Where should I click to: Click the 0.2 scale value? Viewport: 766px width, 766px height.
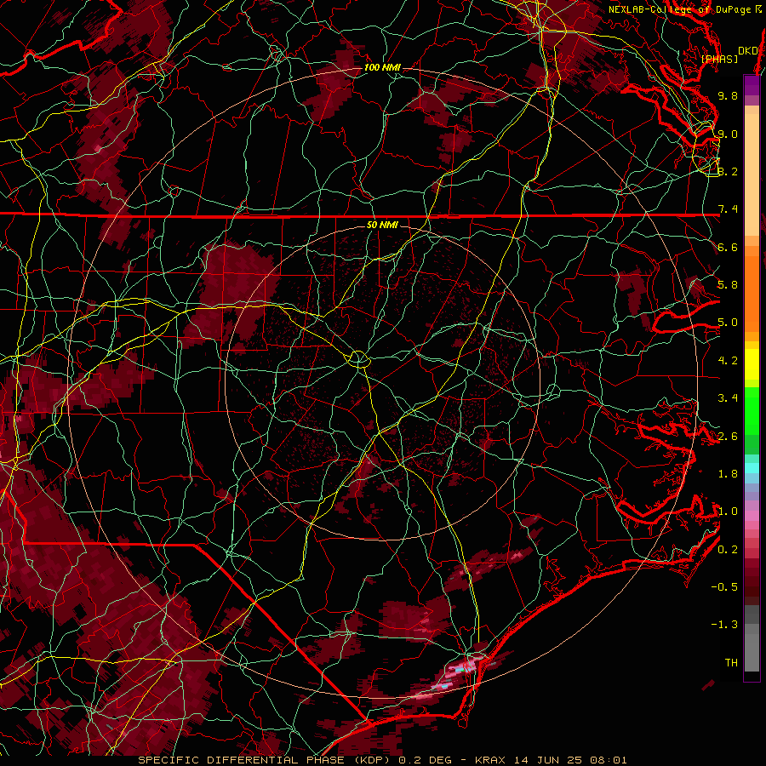pos(728,550)
